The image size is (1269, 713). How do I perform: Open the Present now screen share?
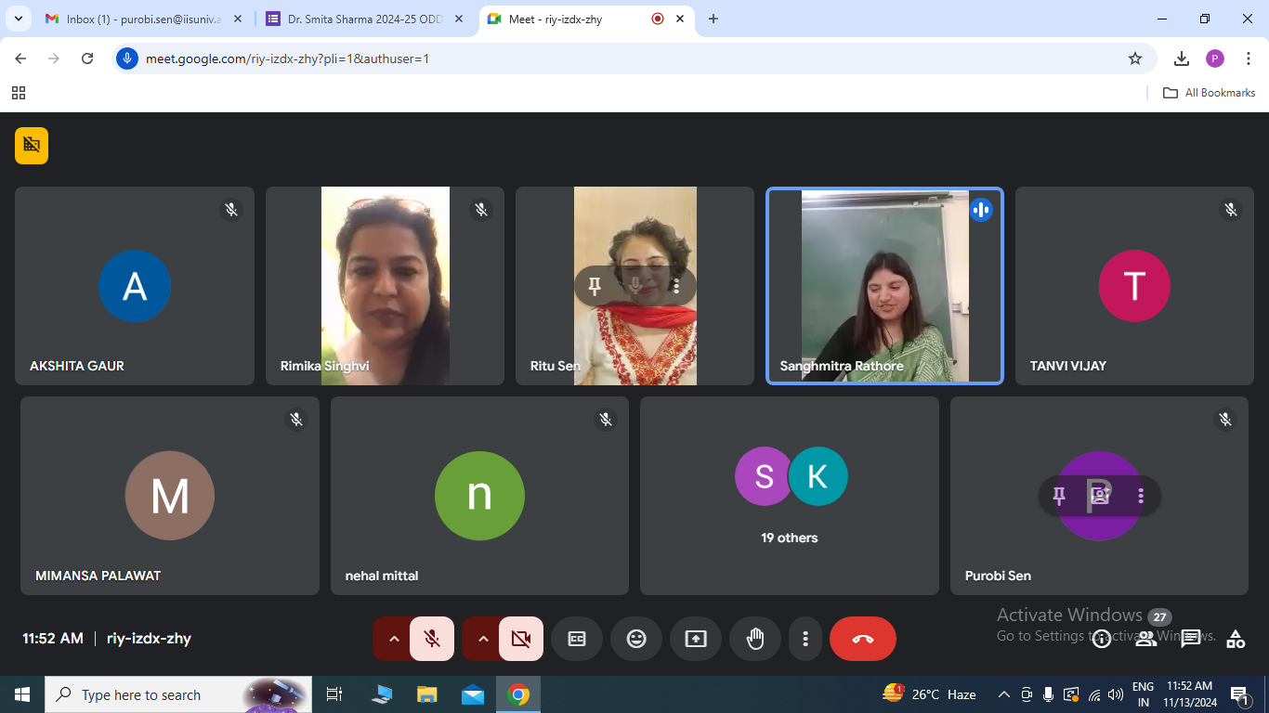click(696, 639)
